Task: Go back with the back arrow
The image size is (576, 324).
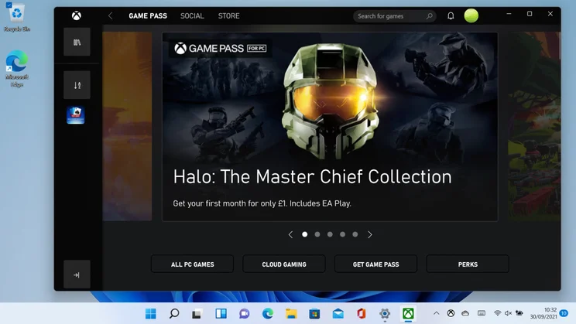Action: [110, 15]
